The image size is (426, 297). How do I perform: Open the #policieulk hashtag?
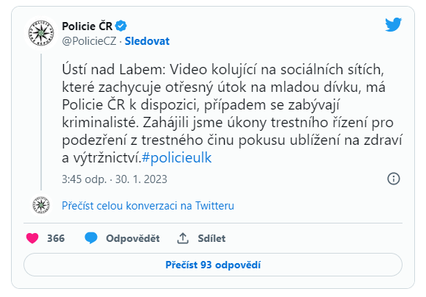(x=176, y=158)
